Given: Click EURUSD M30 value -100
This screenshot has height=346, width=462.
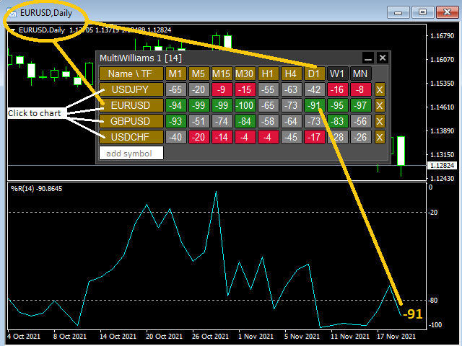Looking at the screenshot, I should [x=245, y=105].
